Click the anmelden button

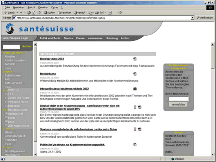[x=178, y=104]
